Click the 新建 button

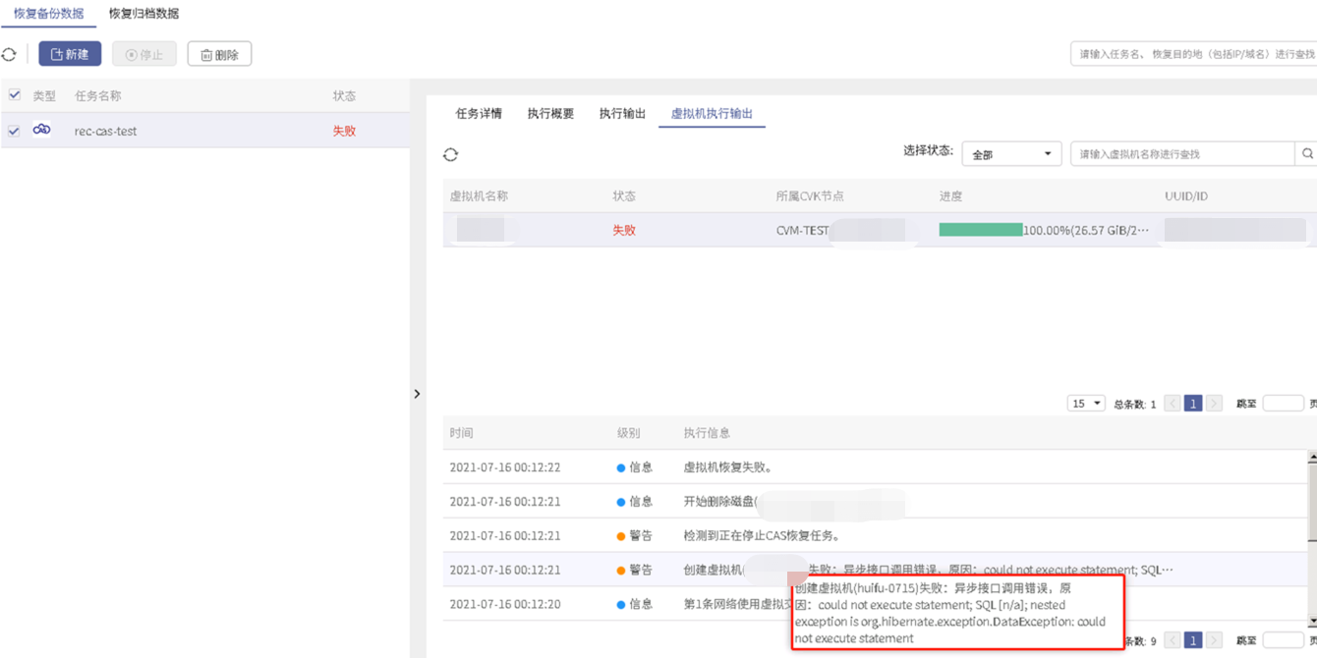pyautogui.click(x=70, y=54)
